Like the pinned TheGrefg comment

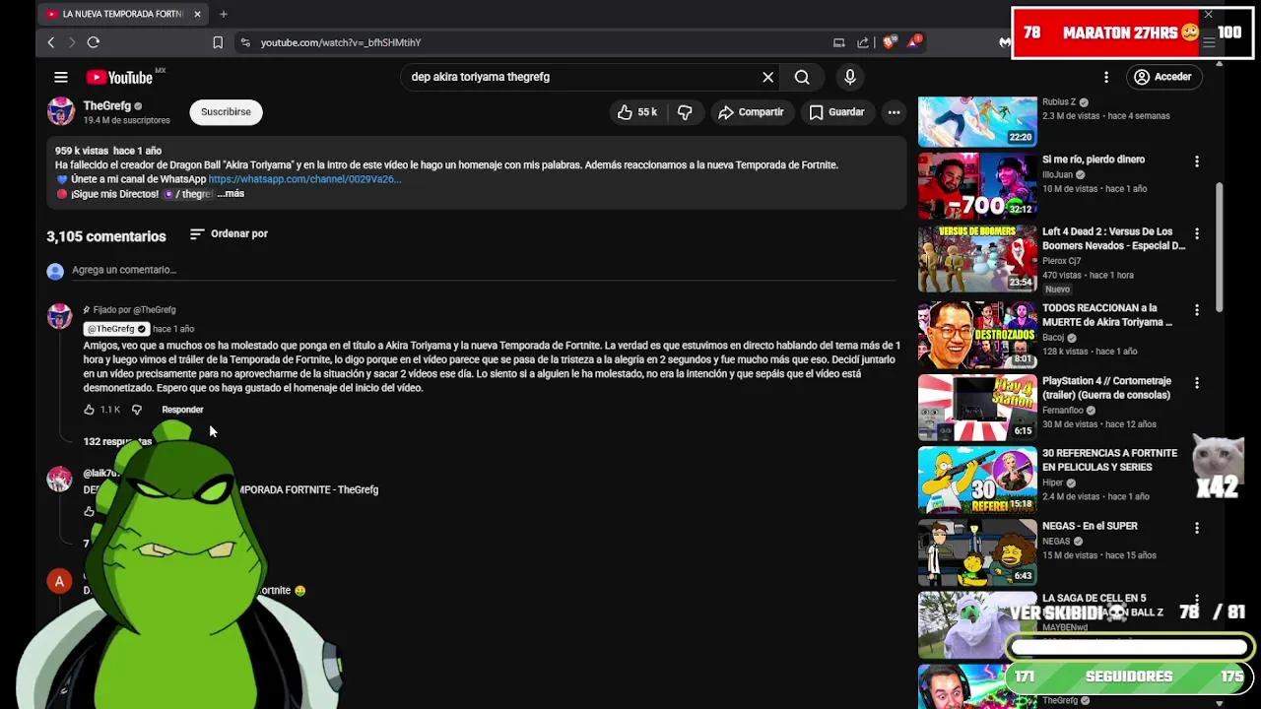(90, 410)
